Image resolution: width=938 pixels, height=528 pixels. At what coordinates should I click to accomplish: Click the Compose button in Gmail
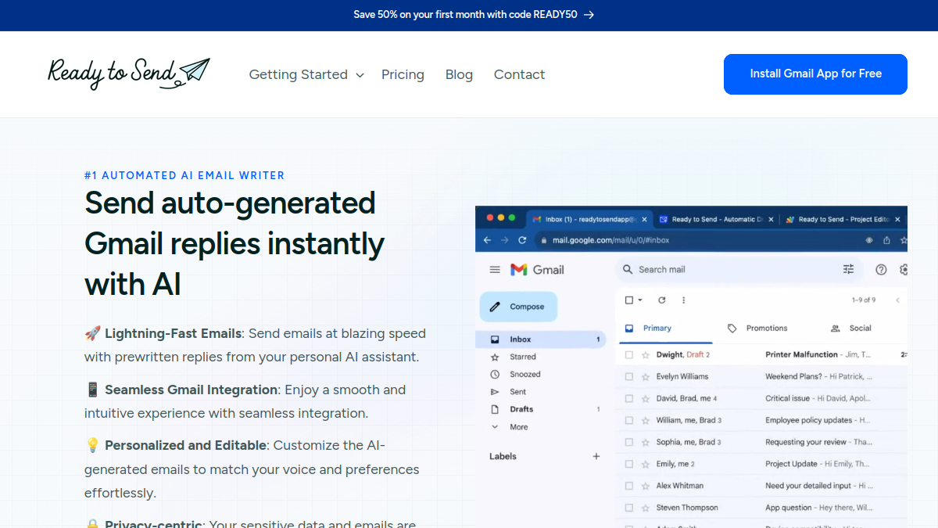[x=518, y=307]
